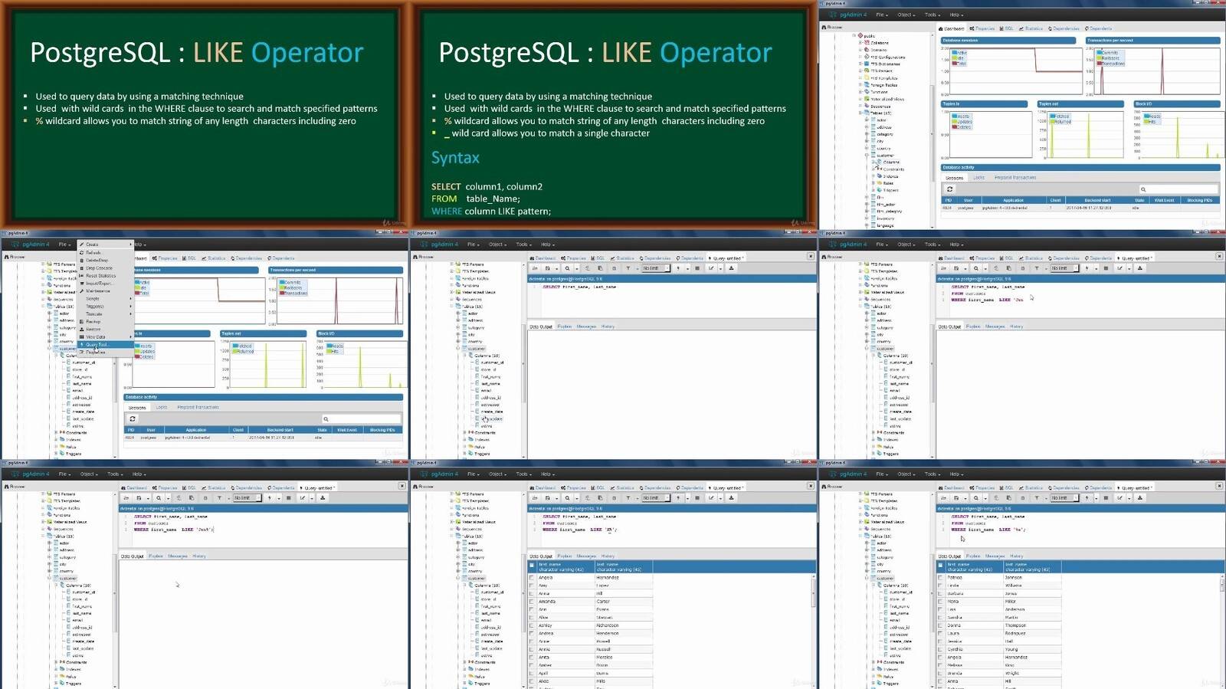Close query panel with X in the Patricia Johnson window

1219,486
